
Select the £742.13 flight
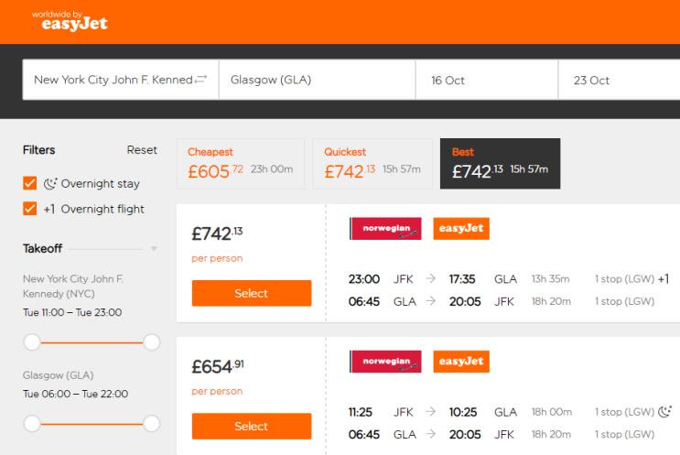[252, 293]
